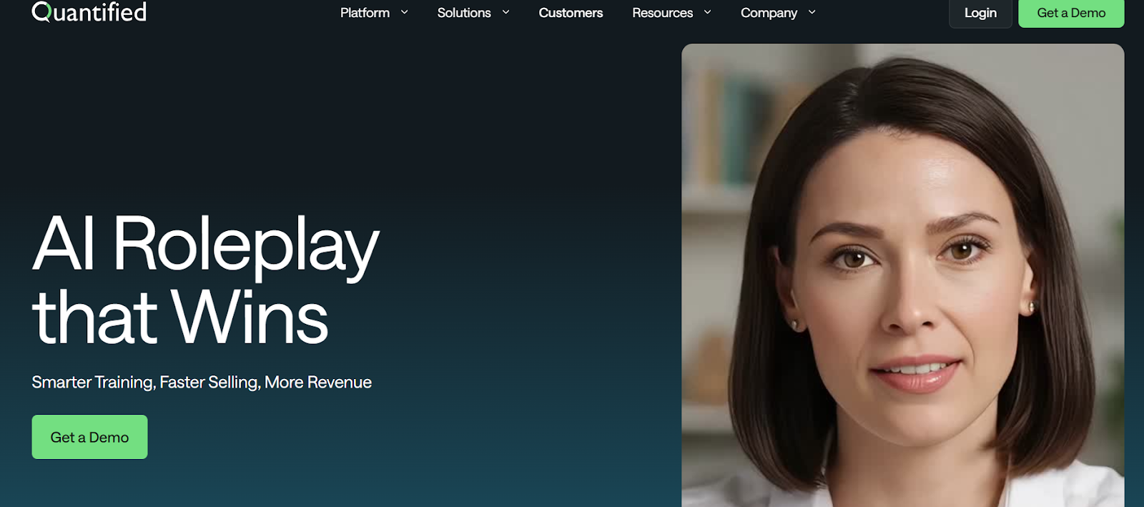Open the Resources menu label
This screenshot has width=1144, height=507.
[x=662, y=13]
